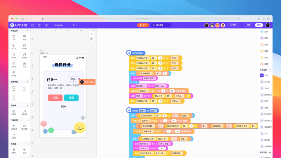Select the 图片框 image box widget in the left palette

point(24,47)
